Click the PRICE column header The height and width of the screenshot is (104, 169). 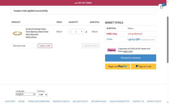59,22
